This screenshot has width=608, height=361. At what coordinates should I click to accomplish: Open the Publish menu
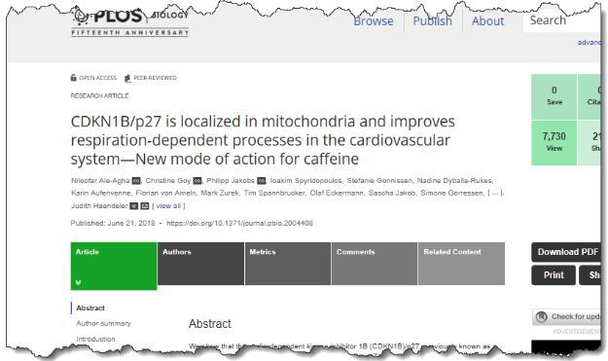pyautogui.click(x=432, y=21)
